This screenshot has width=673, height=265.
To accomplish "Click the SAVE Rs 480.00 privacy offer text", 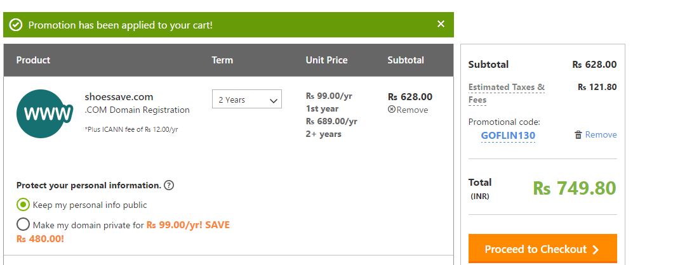I will [x=123, y=232].
